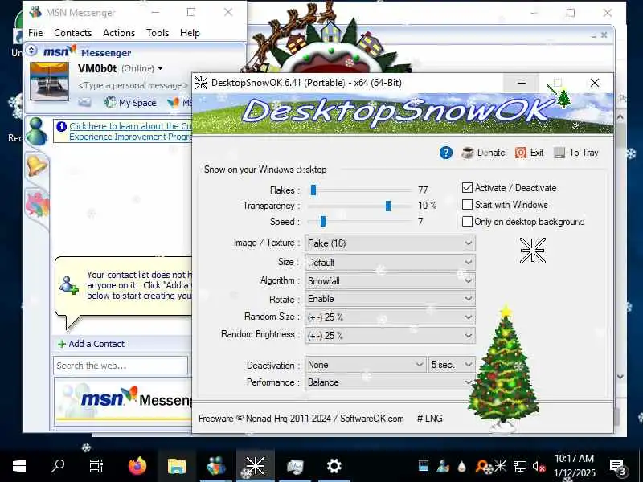
Task: Click the MSN Messenger contacts tab icon
Action: (x=36, y=131)
